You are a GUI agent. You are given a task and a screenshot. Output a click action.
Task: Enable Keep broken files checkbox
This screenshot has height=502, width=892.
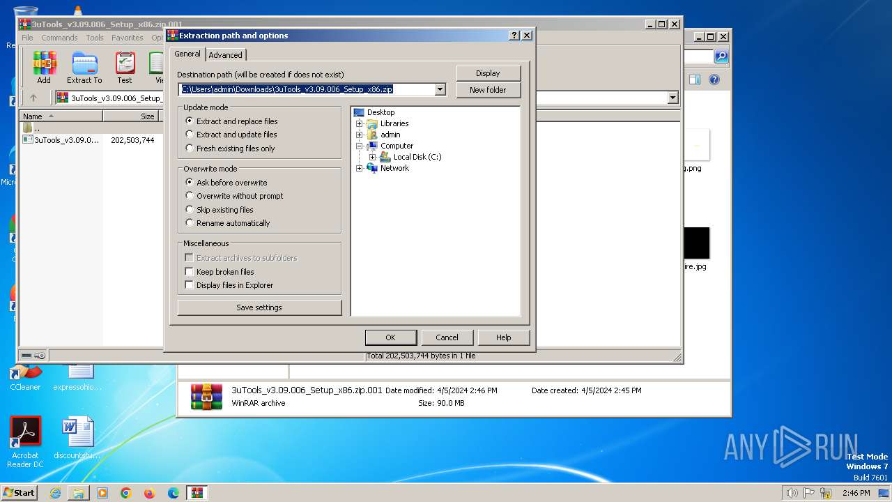(x=189, y=272)
